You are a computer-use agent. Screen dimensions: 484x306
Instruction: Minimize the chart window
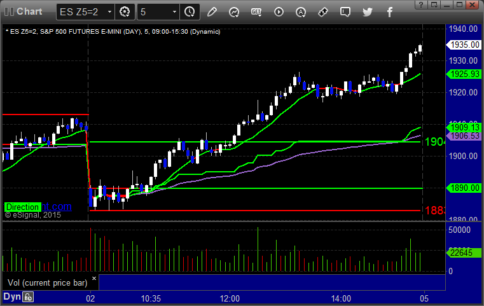tap(447, 4)
